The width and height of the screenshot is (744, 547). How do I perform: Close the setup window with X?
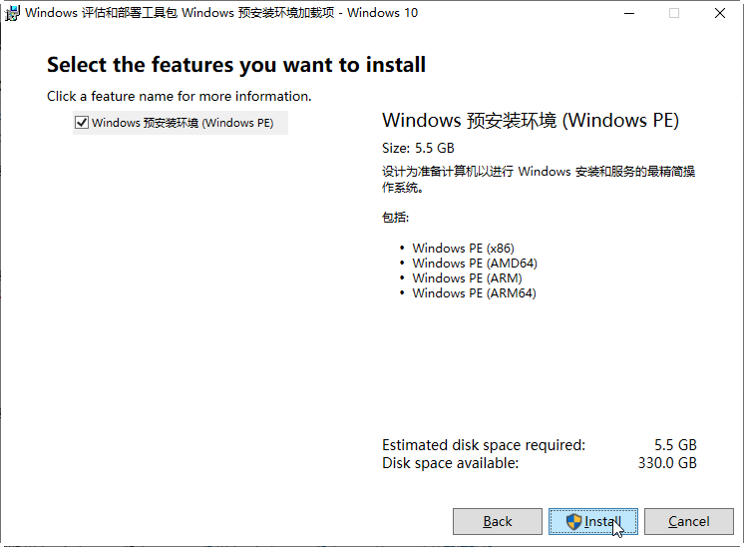click(720, 14)
